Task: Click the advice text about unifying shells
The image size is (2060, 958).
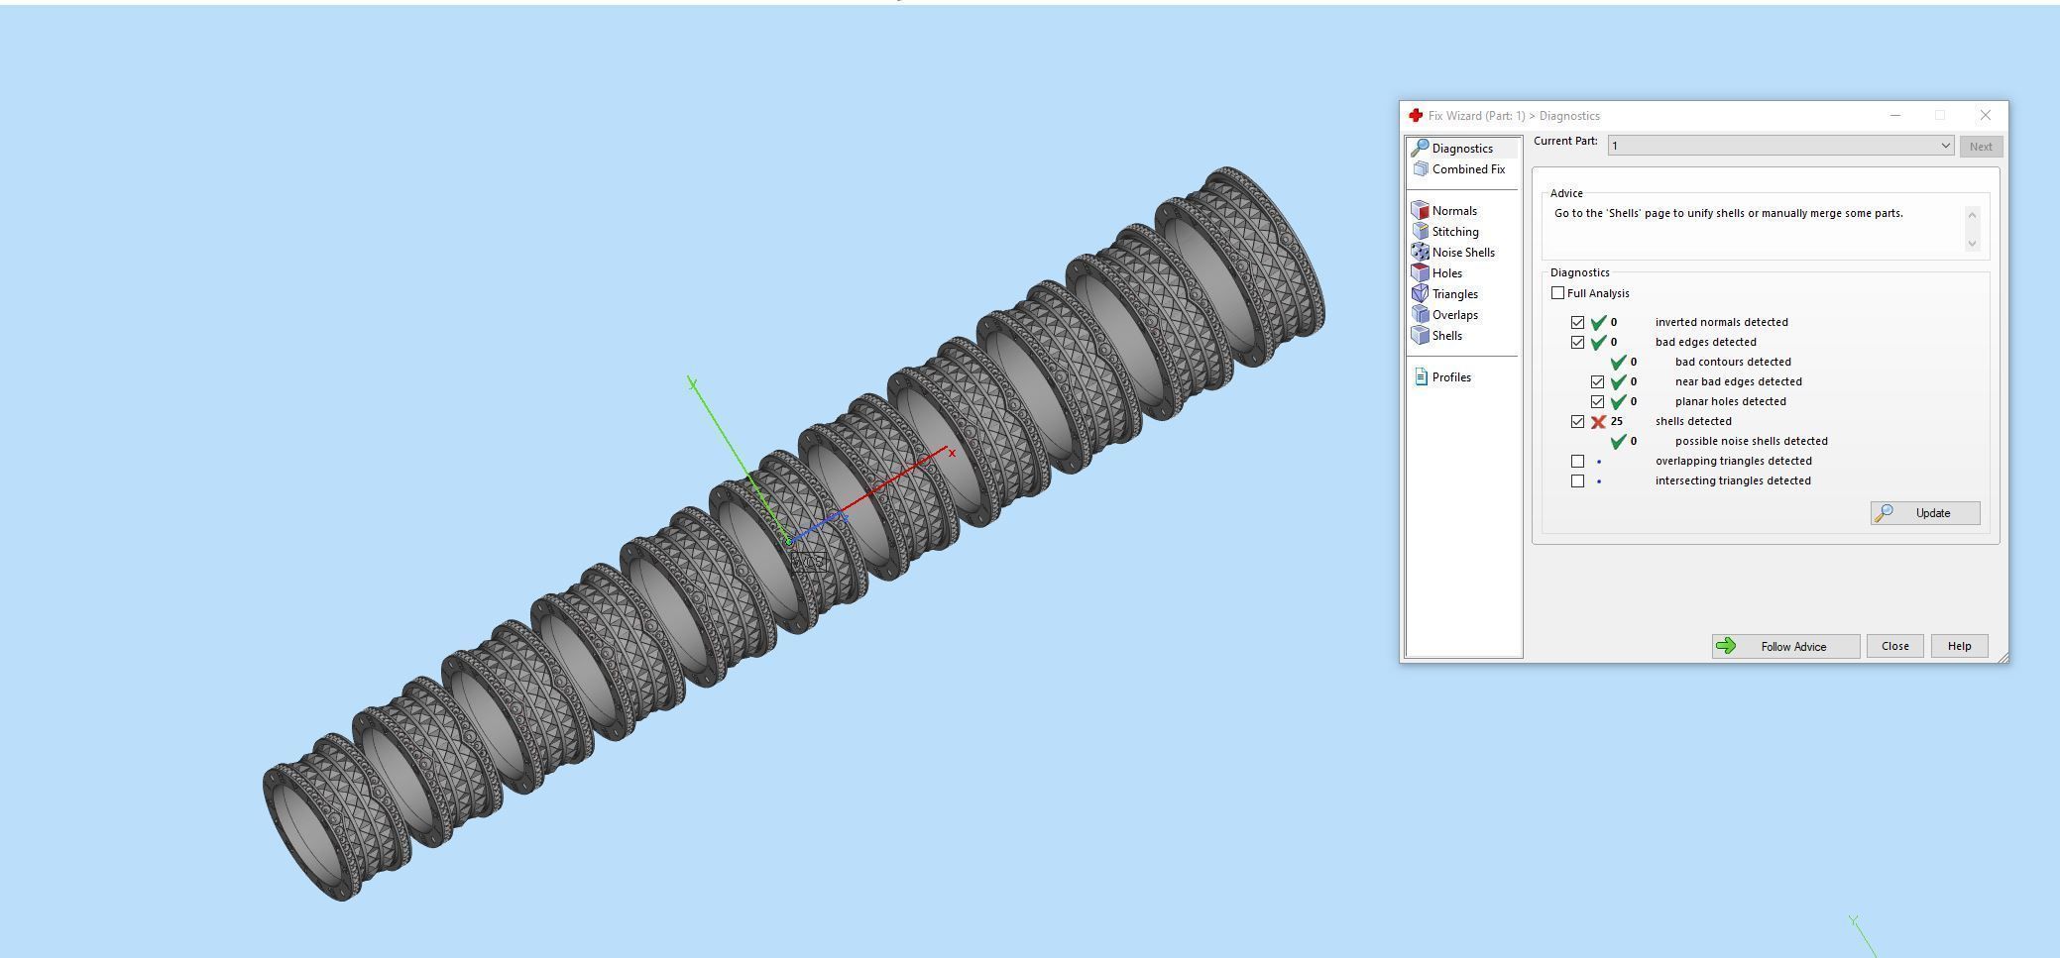Action: coord(1728,213)
